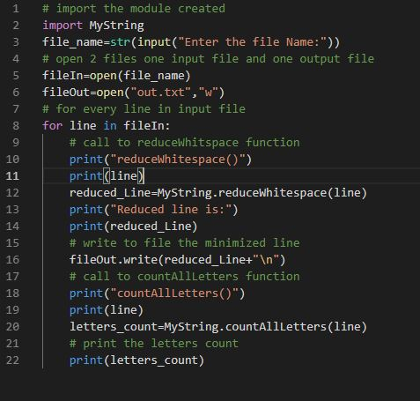Select line number 11 in the gutter
Screen dimensions: 420x401
pos(12,176)
